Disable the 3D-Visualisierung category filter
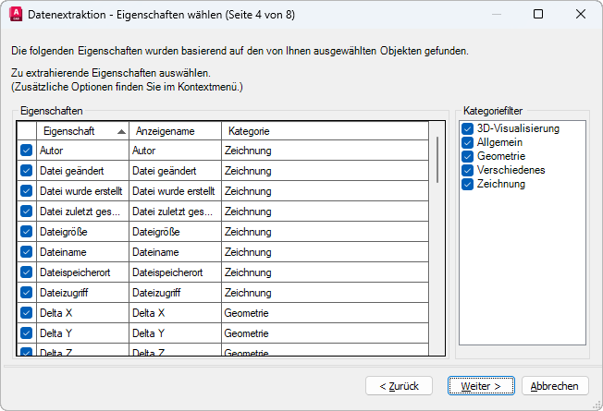The width and height of the screenshot is (603, 411). 468,128
